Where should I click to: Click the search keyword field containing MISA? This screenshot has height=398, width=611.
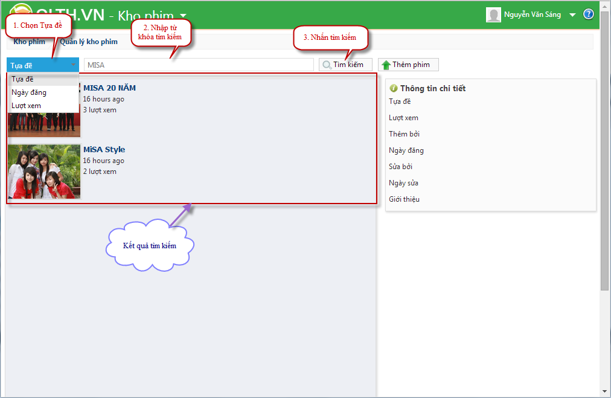(x=199, y=65)
